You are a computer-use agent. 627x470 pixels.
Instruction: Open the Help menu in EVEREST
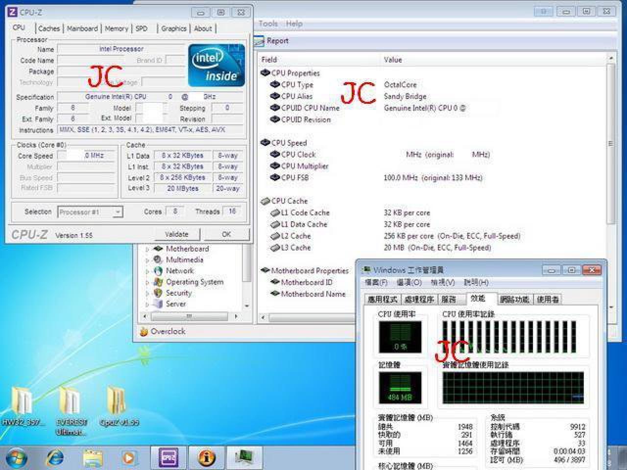click(x=294, y=23)
